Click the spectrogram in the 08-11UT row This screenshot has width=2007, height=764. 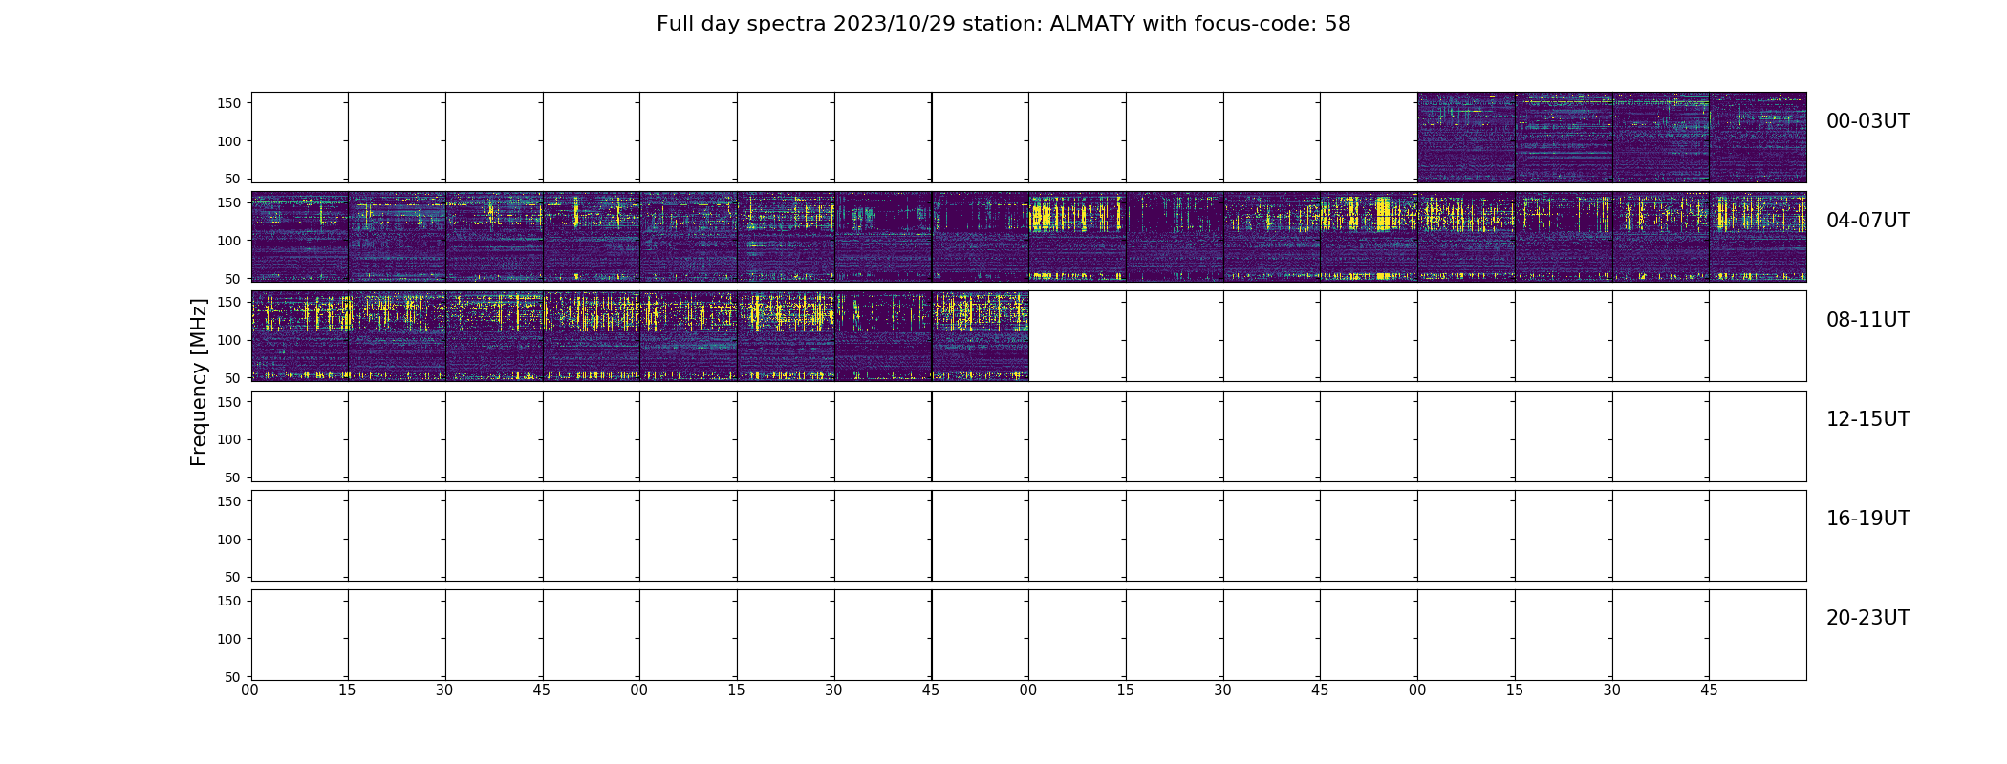639,336
